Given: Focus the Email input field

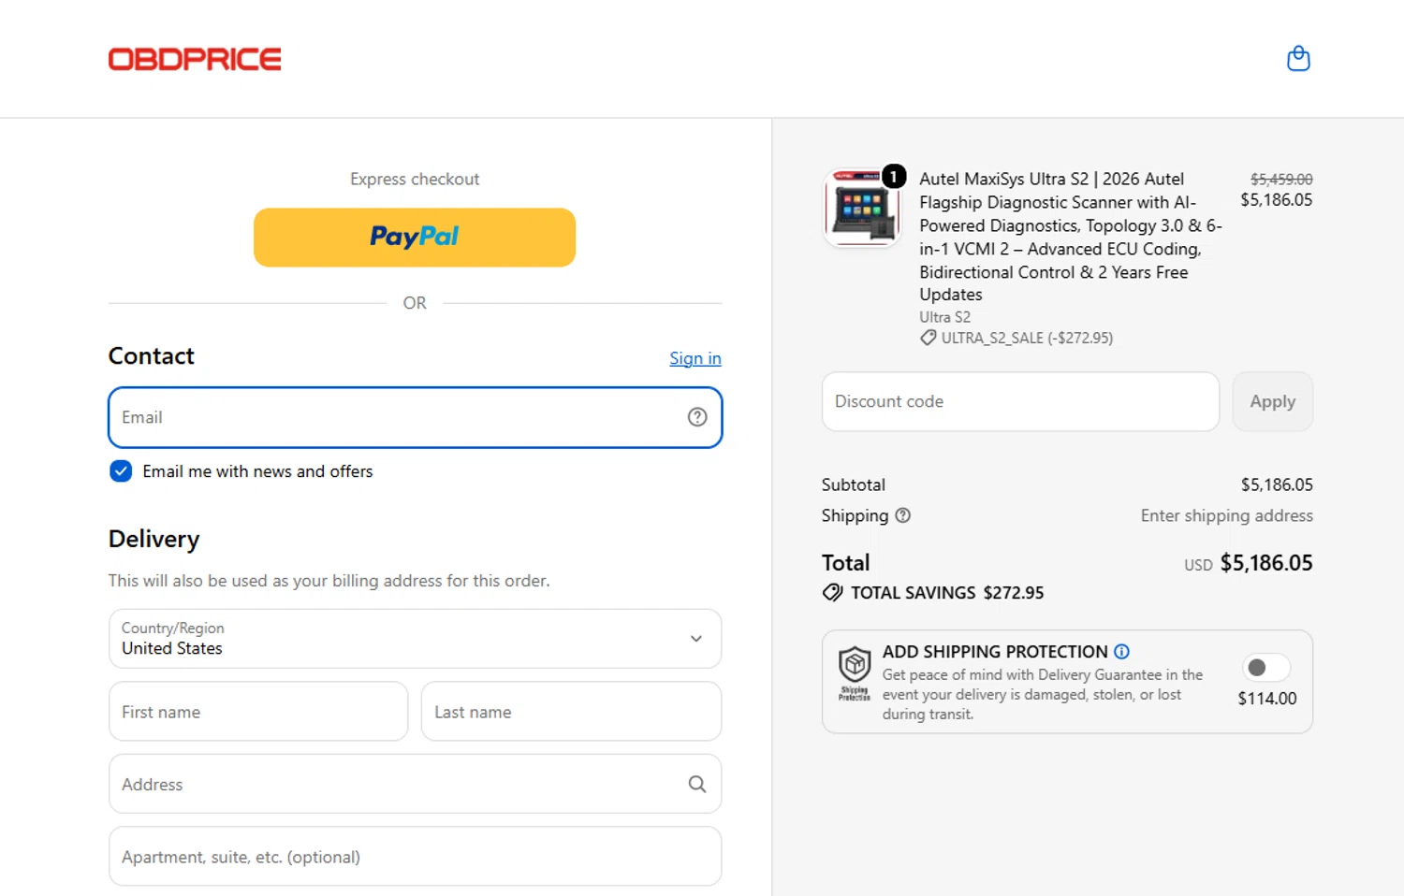Looking at the screenshot, I should (415, 417).
